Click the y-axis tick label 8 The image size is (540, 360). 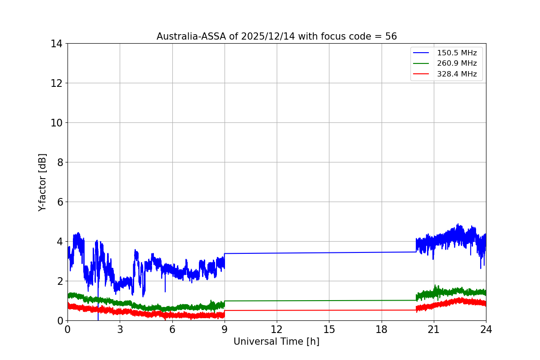[59, 162]
